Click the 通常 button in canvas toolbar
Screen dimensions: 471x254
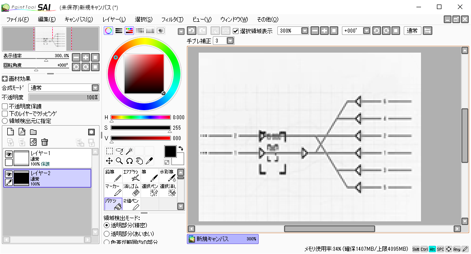[412, 31]
